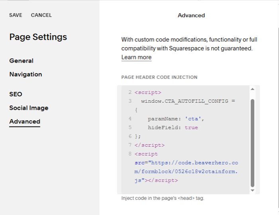Click the closing brace }; on line 6

point(138,136)
